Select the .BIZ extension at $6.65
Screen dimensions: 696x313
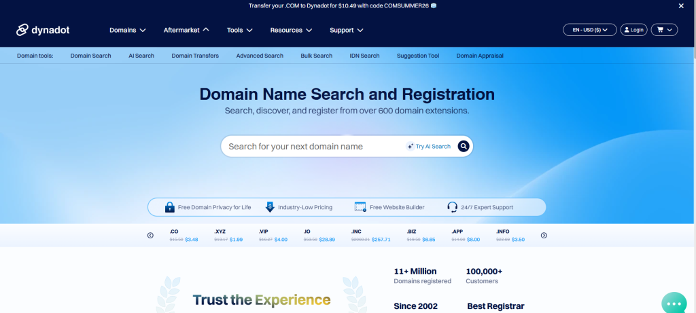click(x=421, y=236)
